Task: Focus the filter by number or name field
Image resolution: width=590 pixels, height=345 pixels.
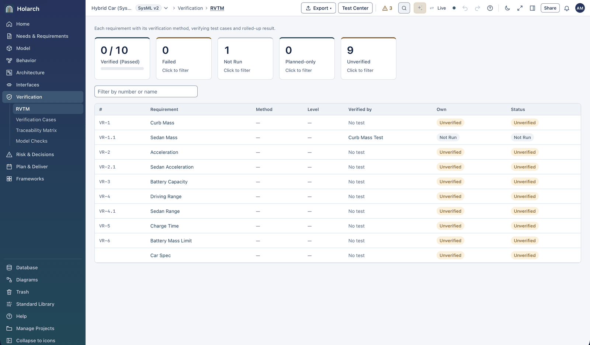Action: pyautogui.click(x=146, y=91)
